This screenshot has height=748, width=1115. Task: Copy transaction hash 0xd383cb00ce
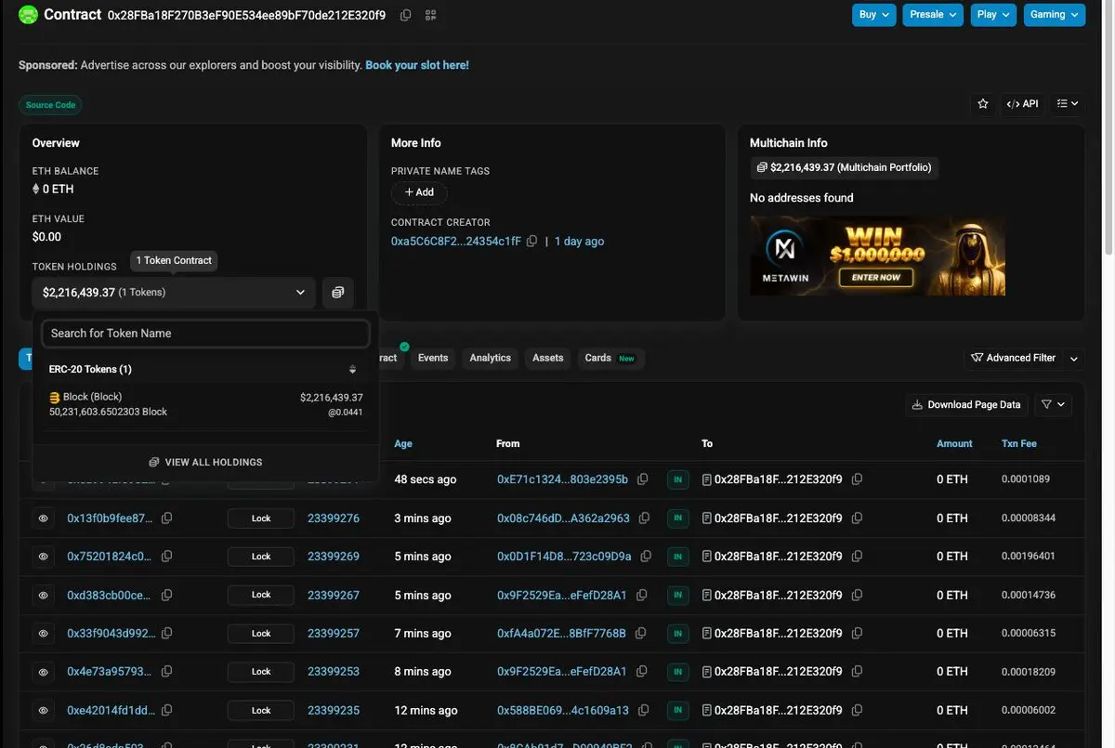pos(167,595)
